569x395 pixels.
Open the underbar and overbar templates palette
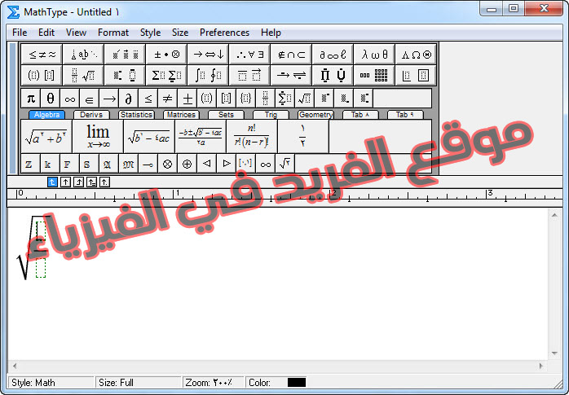pyautogui.click(x=249, y=75)
